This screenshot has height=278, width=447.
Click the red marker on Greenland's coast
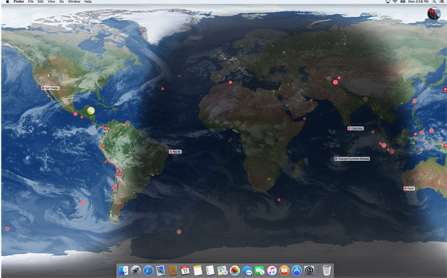[142, 31]
